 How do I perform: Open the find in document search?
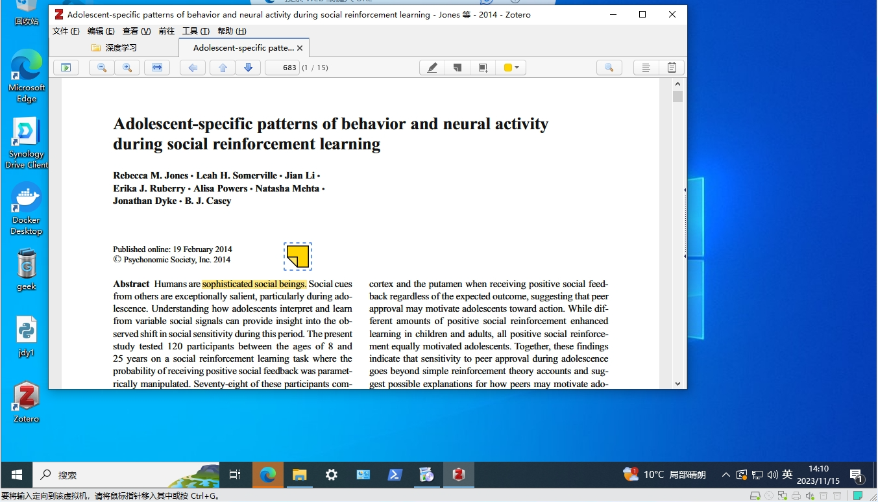(609, 68)
